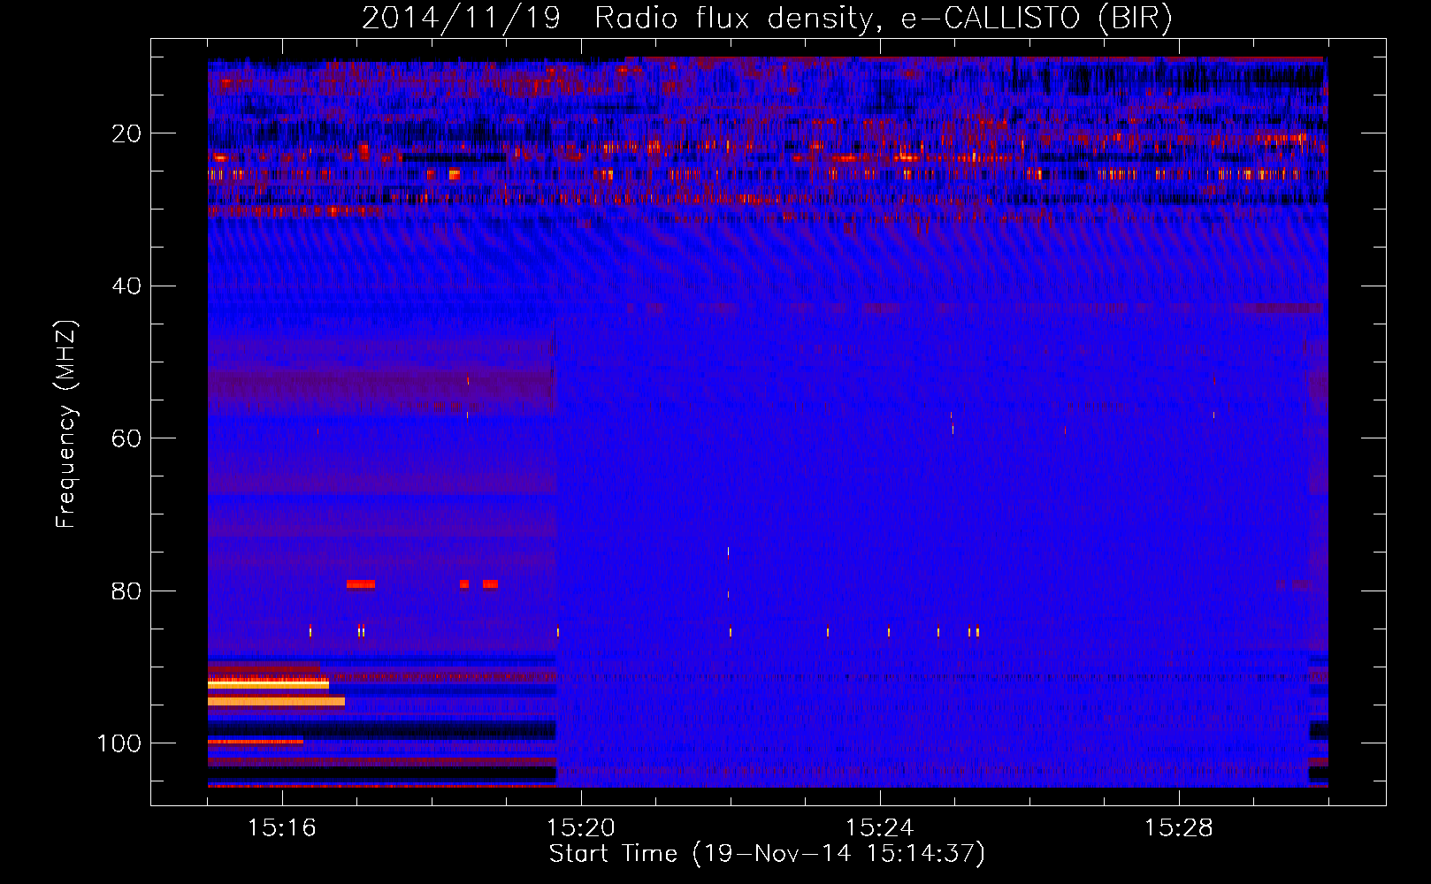Click the 40 MHz frequency tick label

tap(126, 286)
